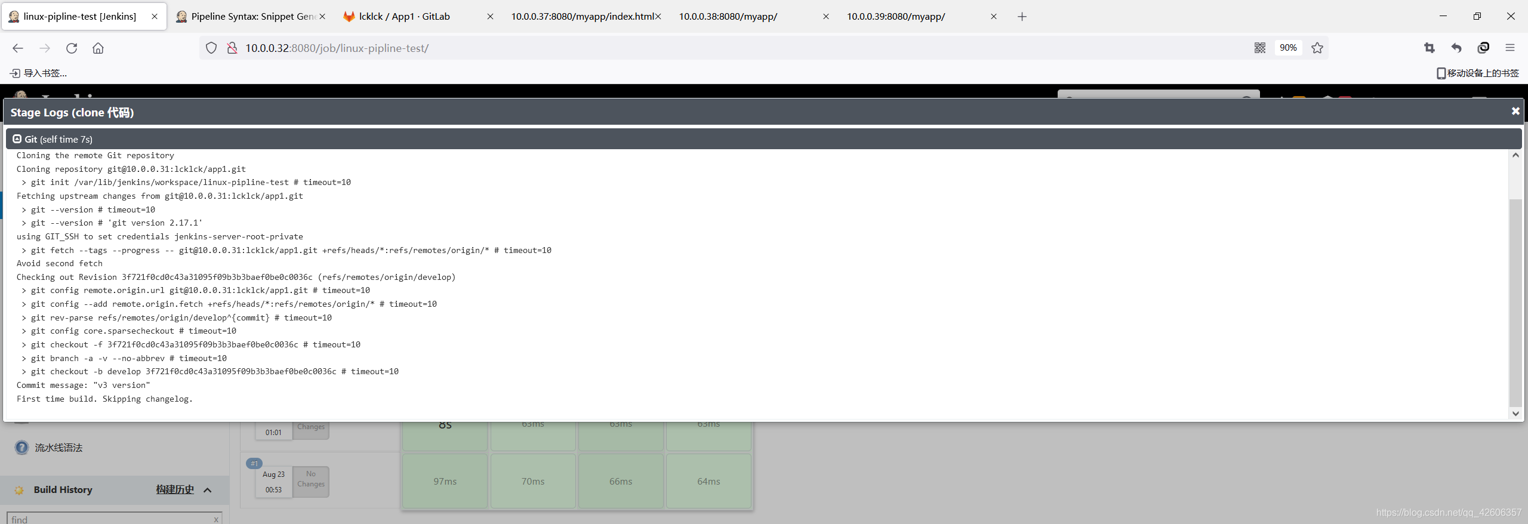Select the 64ms stage cell
1528x524 pixels.
(708, 481)
